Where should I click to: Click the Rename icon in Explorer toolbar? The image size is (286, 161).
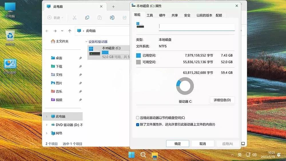pos(112,18)
